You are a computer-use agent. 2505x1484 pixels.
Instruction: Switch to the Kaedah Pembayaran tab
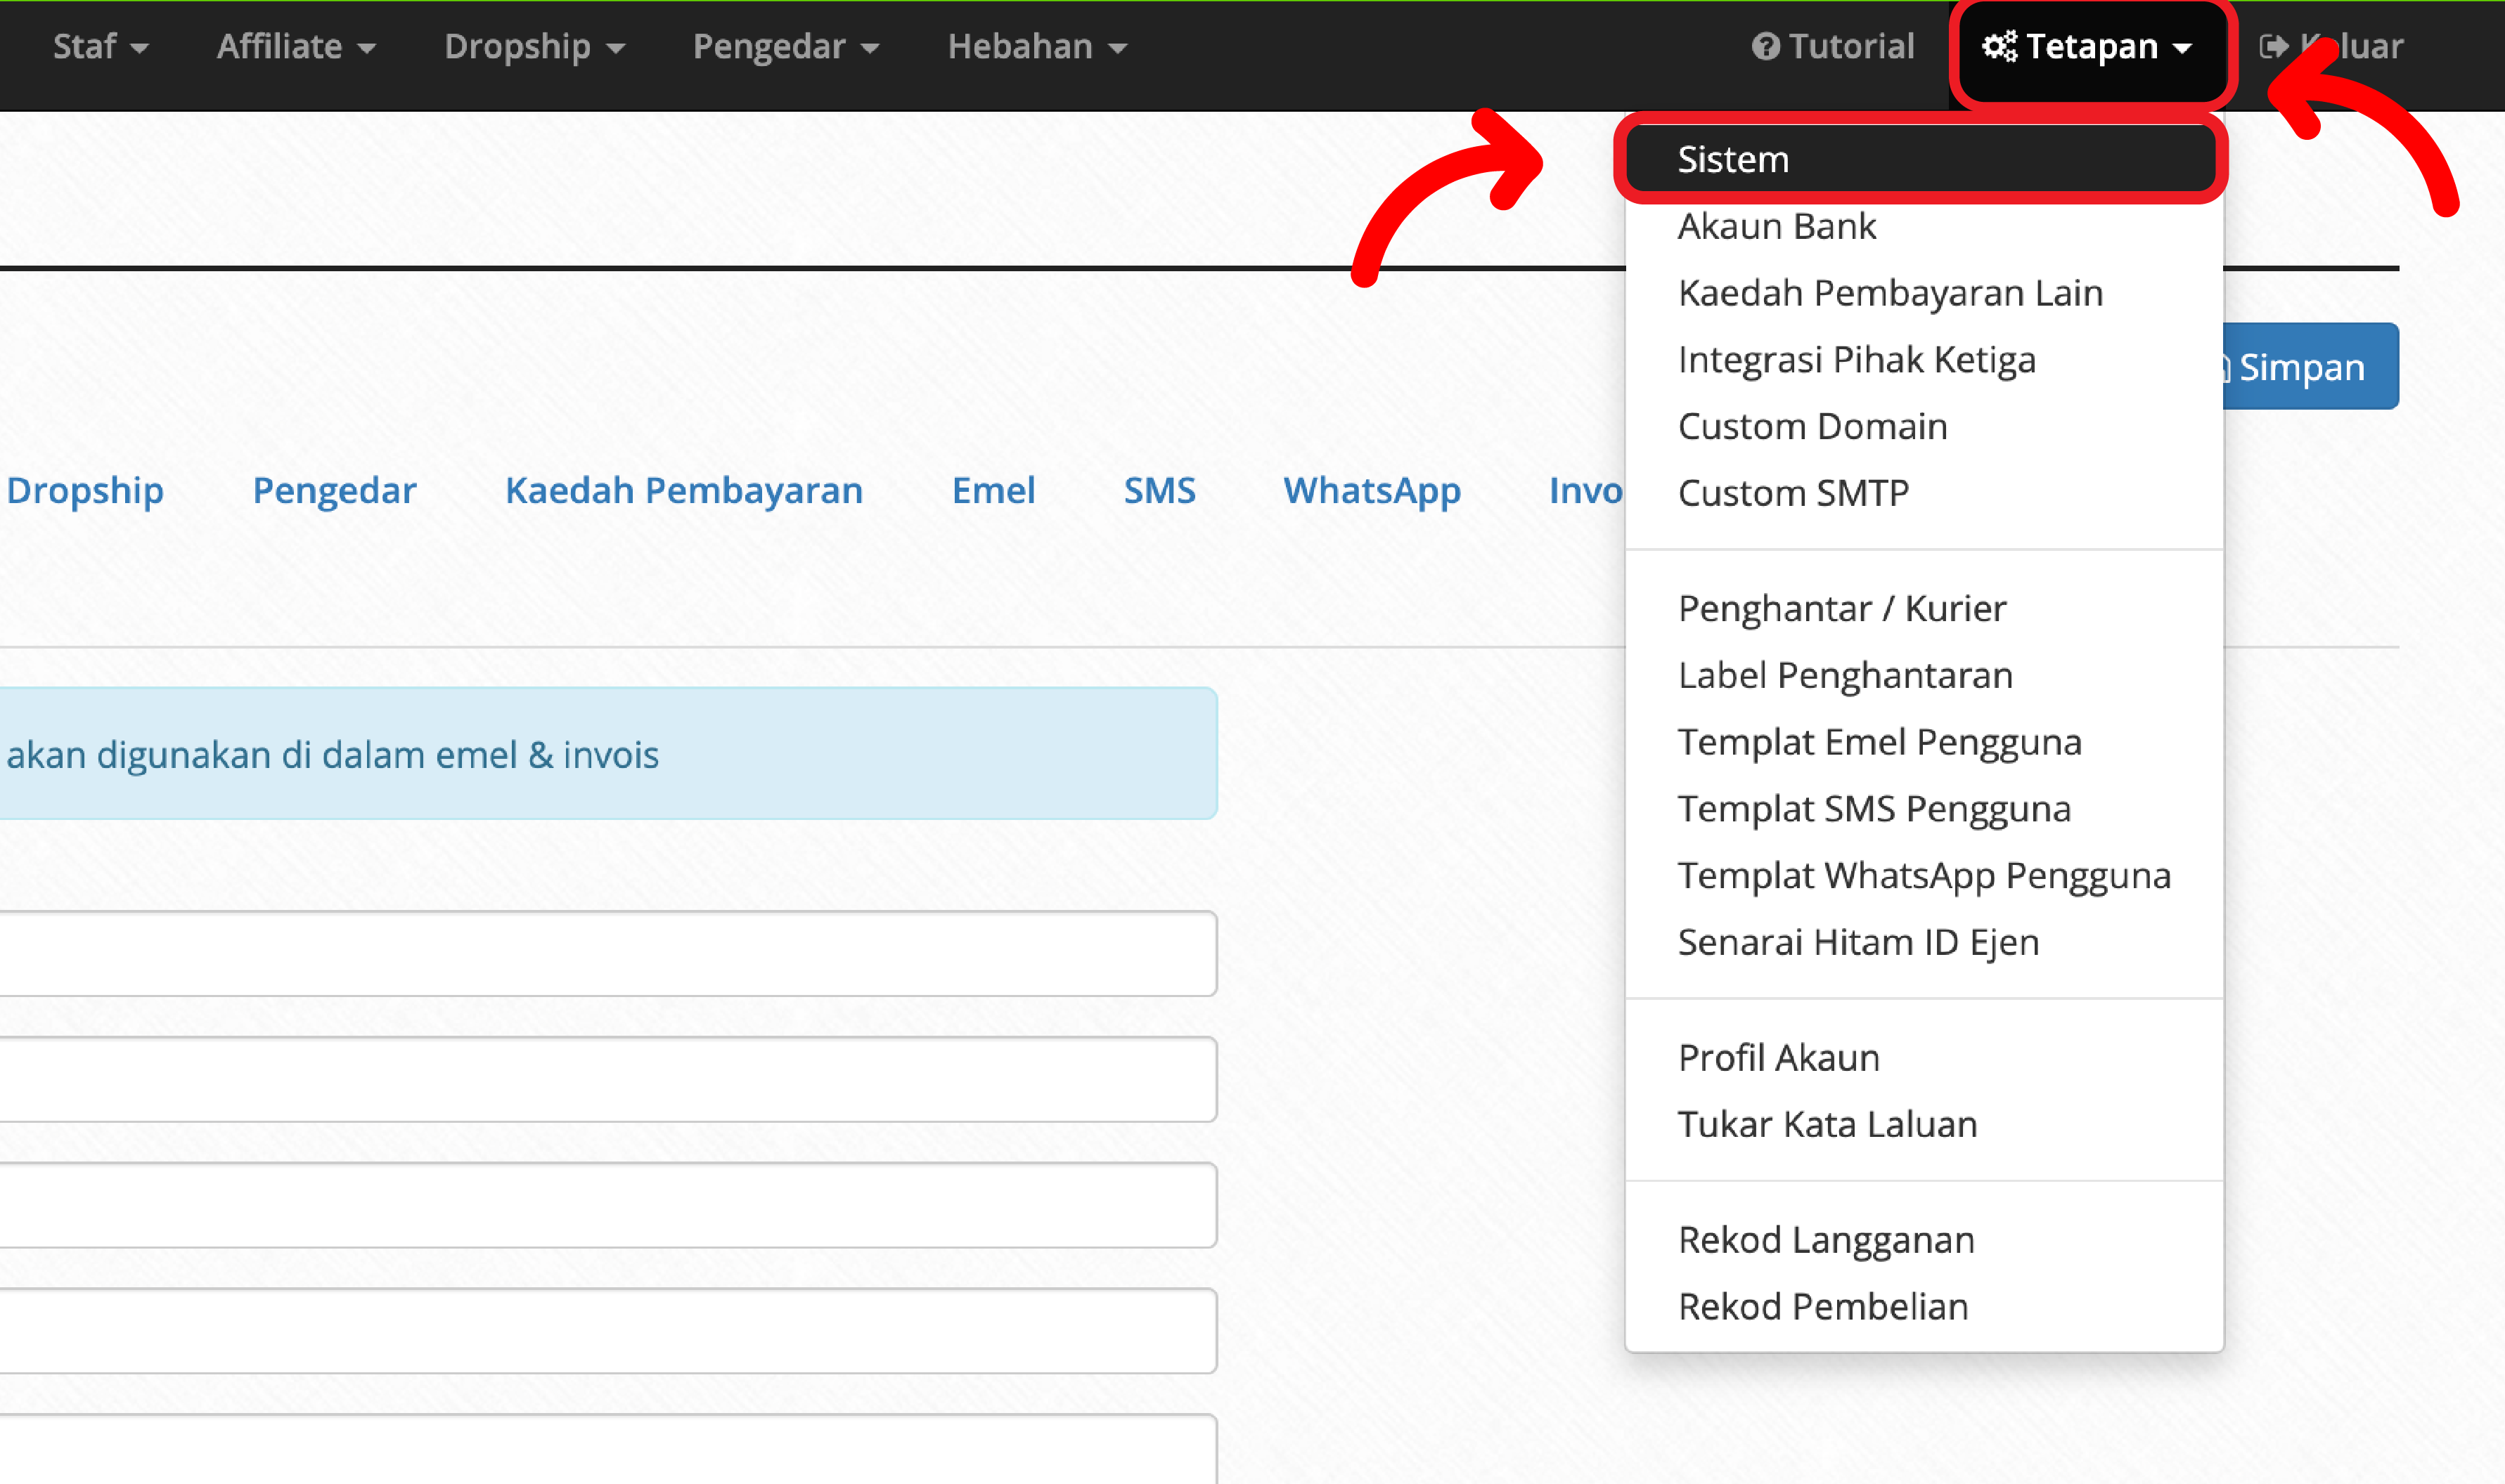click(x=683, y=490)
